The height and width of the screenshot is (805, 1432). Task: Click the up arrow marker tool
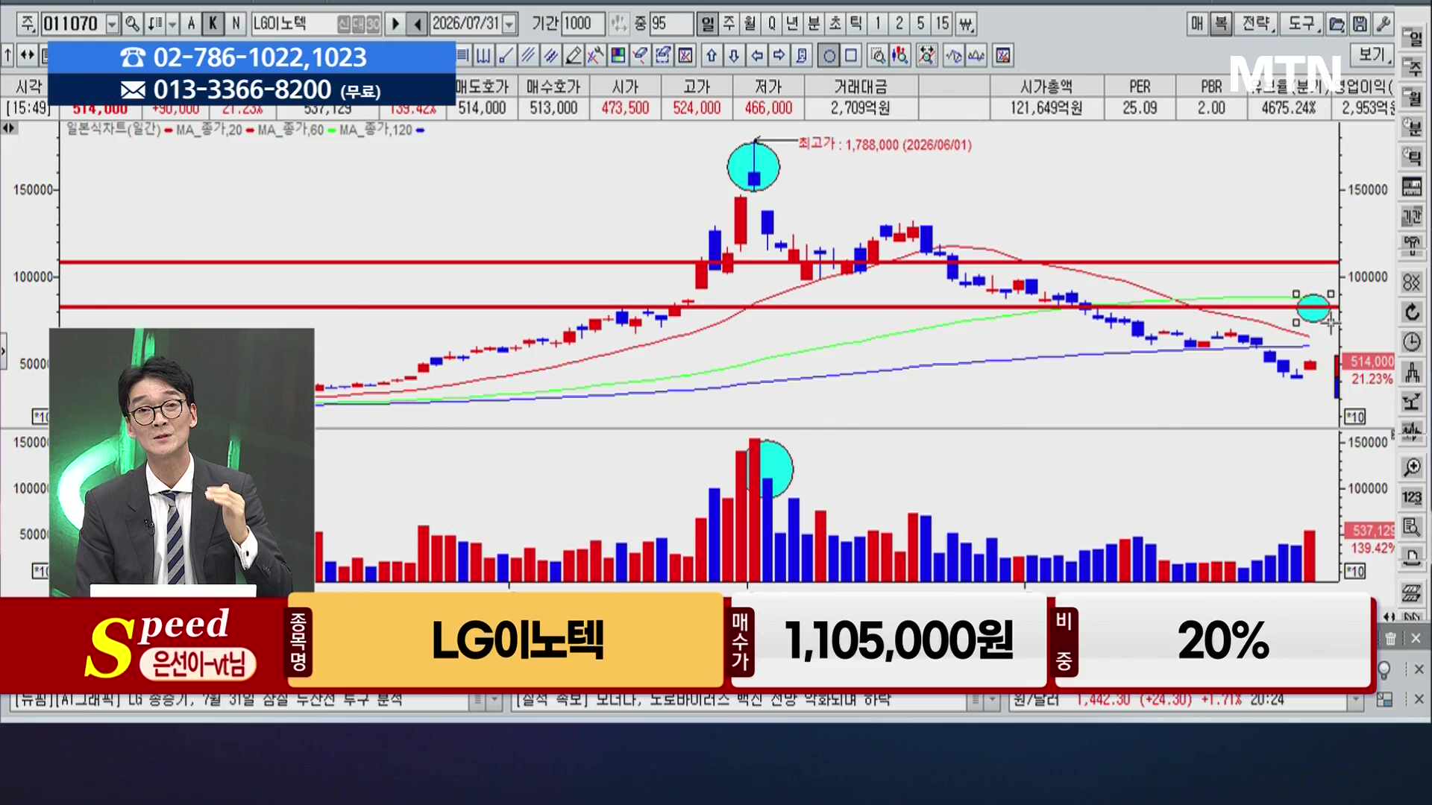[x=712, y=55]
